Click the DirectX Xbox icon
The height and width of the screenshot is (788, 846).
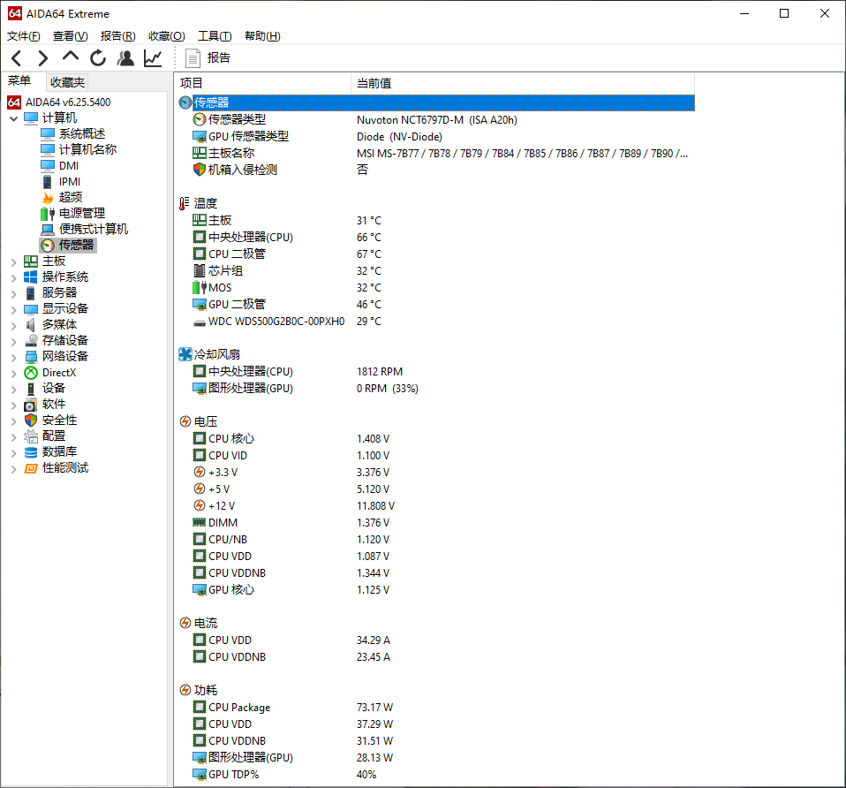[31, 373]
